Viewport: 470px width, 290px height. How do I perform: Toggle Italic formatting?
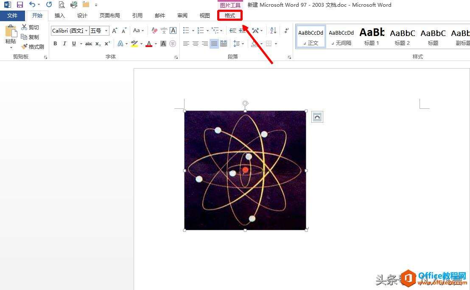tap(64, 44)
